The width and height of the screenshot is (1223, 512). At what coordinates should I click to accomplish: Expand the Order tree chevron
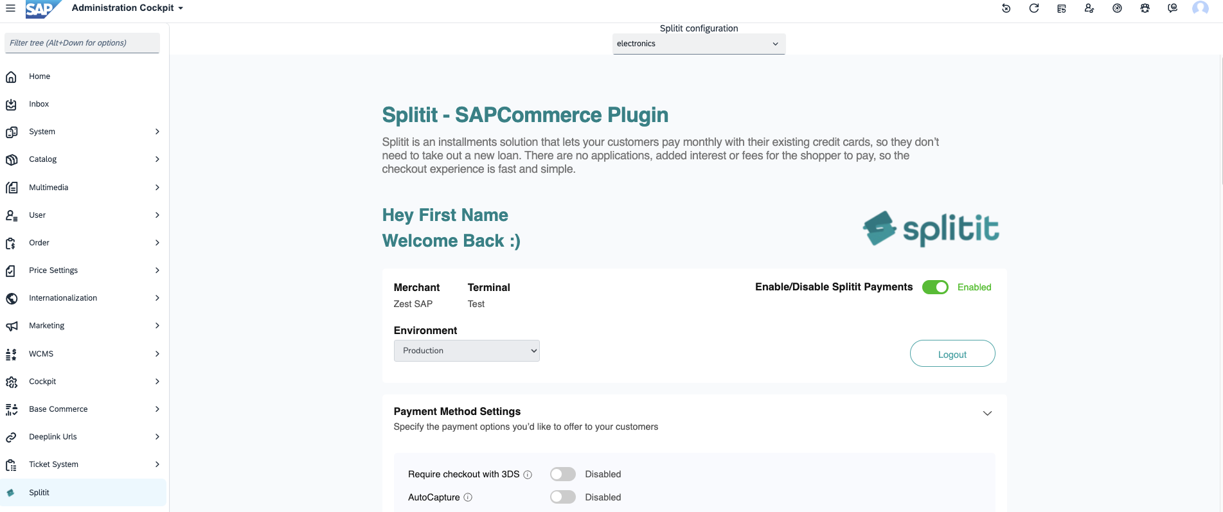[157, 243]
